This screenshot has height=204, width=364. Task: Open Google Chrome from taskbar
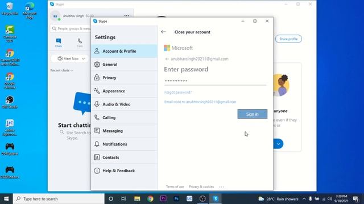[x=150, y=199]
